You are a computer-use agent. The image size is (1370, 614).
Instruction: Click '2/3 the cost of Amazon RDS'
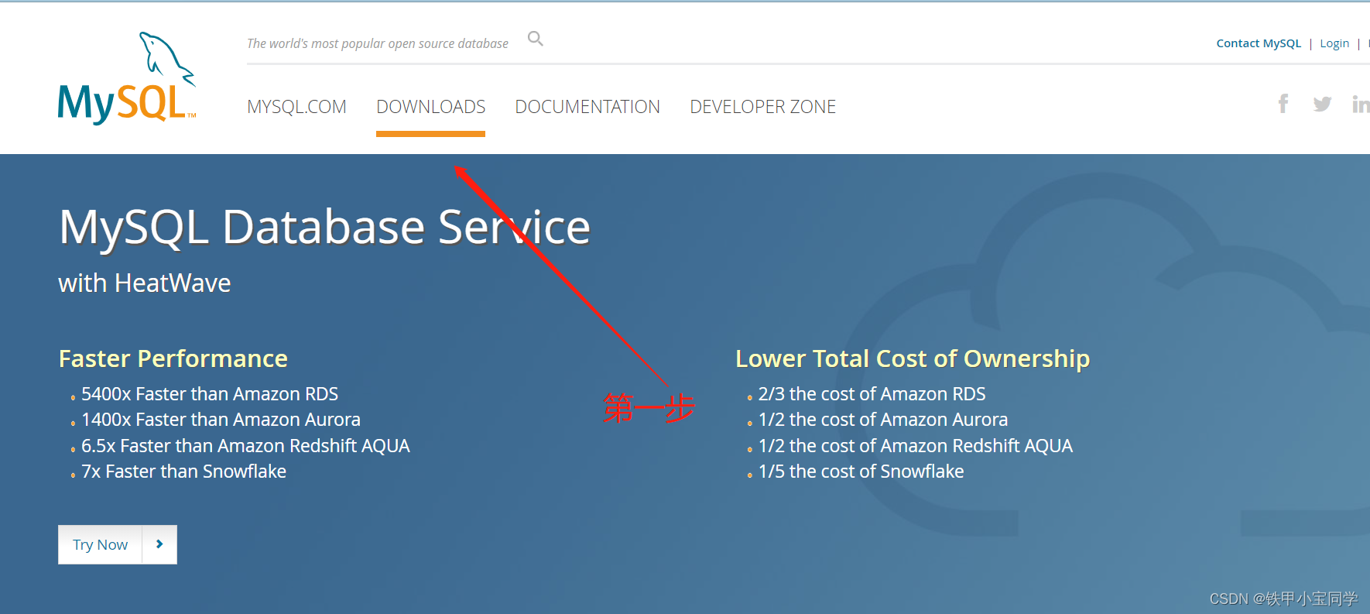pyautogui.click(x=872, y=394)
